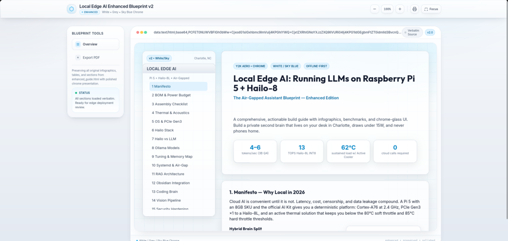Go to 2 BOM & Power Budget
Screen dimensions: 508x241
tap(178, 95)
